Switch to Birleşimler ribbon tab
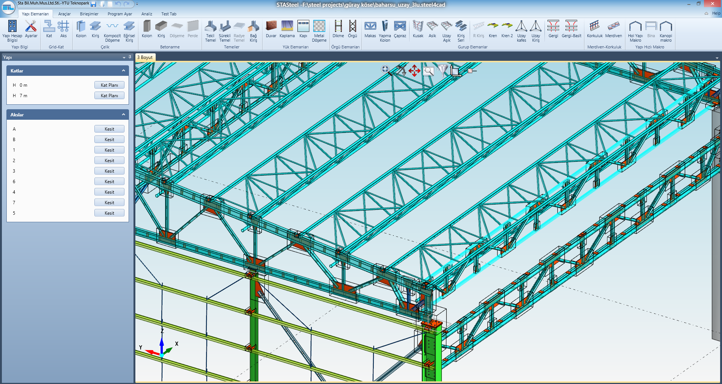722x384 pixels. point(89,14)
